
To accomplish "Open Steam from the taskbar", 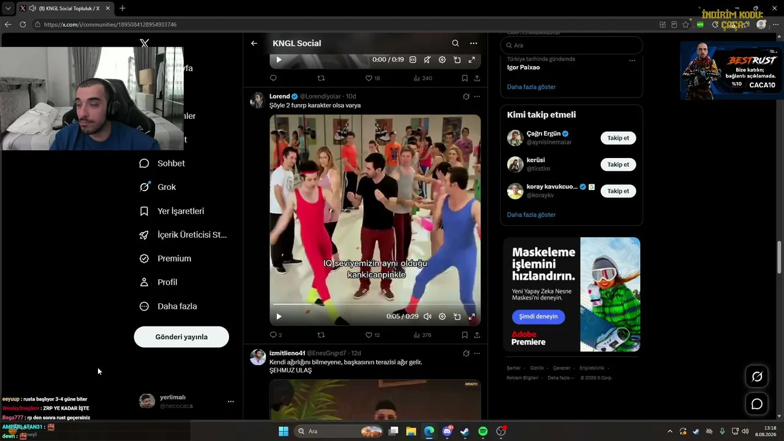I will tap(465, 431).
